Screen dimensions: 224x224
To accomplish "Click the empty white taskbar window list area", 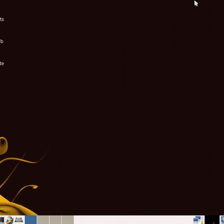I will [x=133, y=220].
